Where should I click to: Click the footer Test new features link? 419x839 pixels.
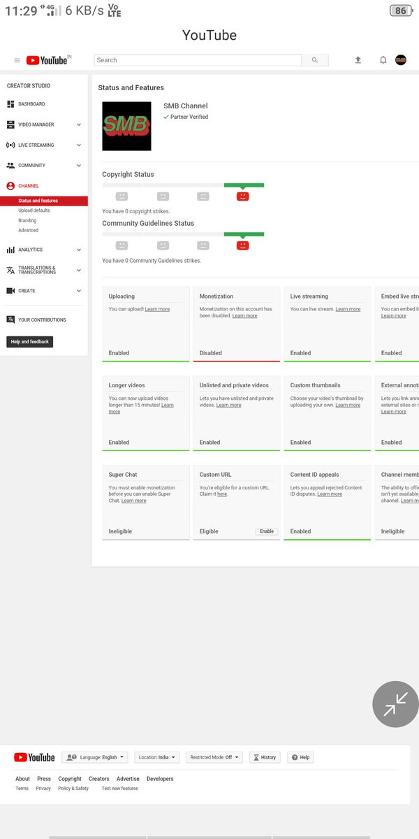[120, 789]
